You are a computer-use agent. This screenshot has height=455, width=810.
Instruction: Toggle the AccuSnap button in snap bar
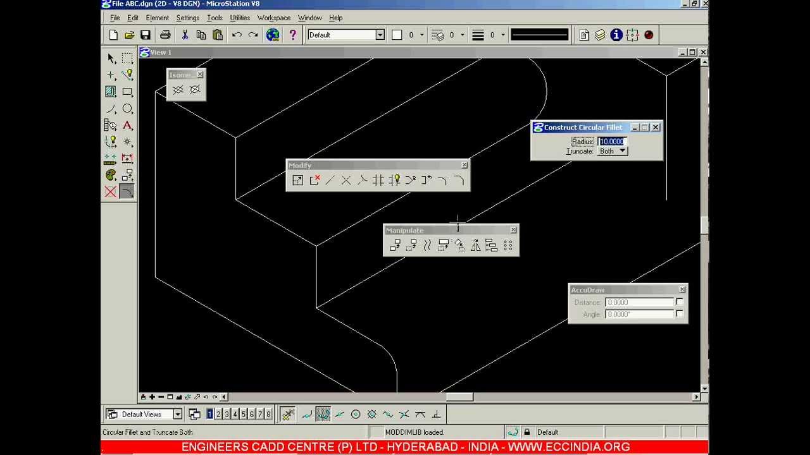pos(288,415)
